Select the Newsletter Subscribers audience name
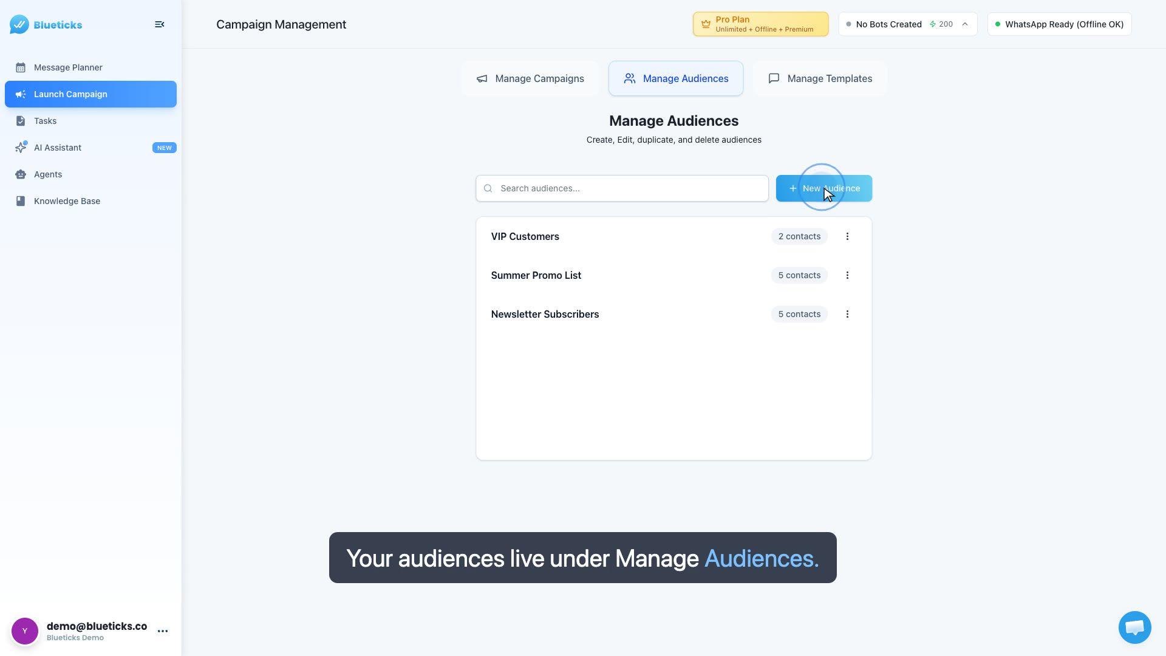1166x656 pixels. click(545, 314)
